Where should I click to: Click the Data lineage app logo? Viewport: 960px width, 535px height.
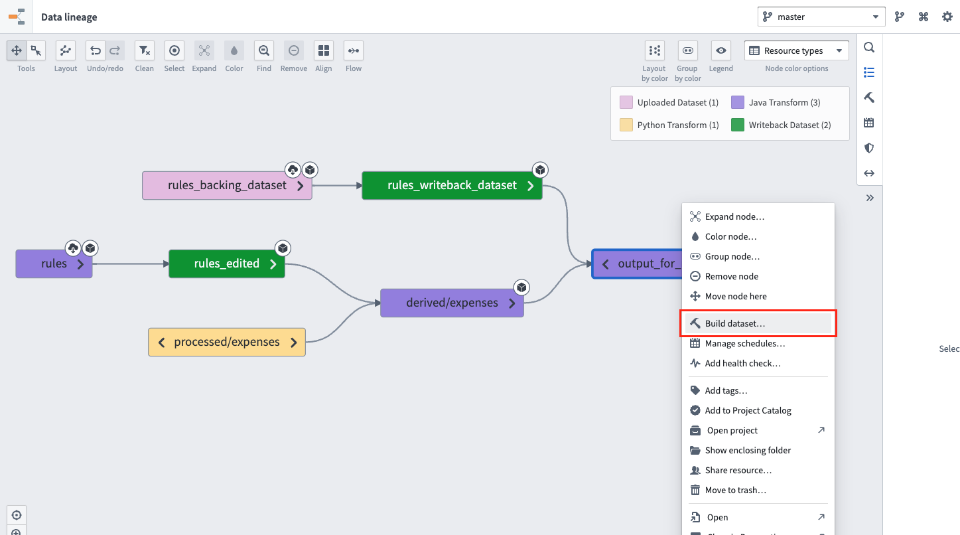(17, 17)
